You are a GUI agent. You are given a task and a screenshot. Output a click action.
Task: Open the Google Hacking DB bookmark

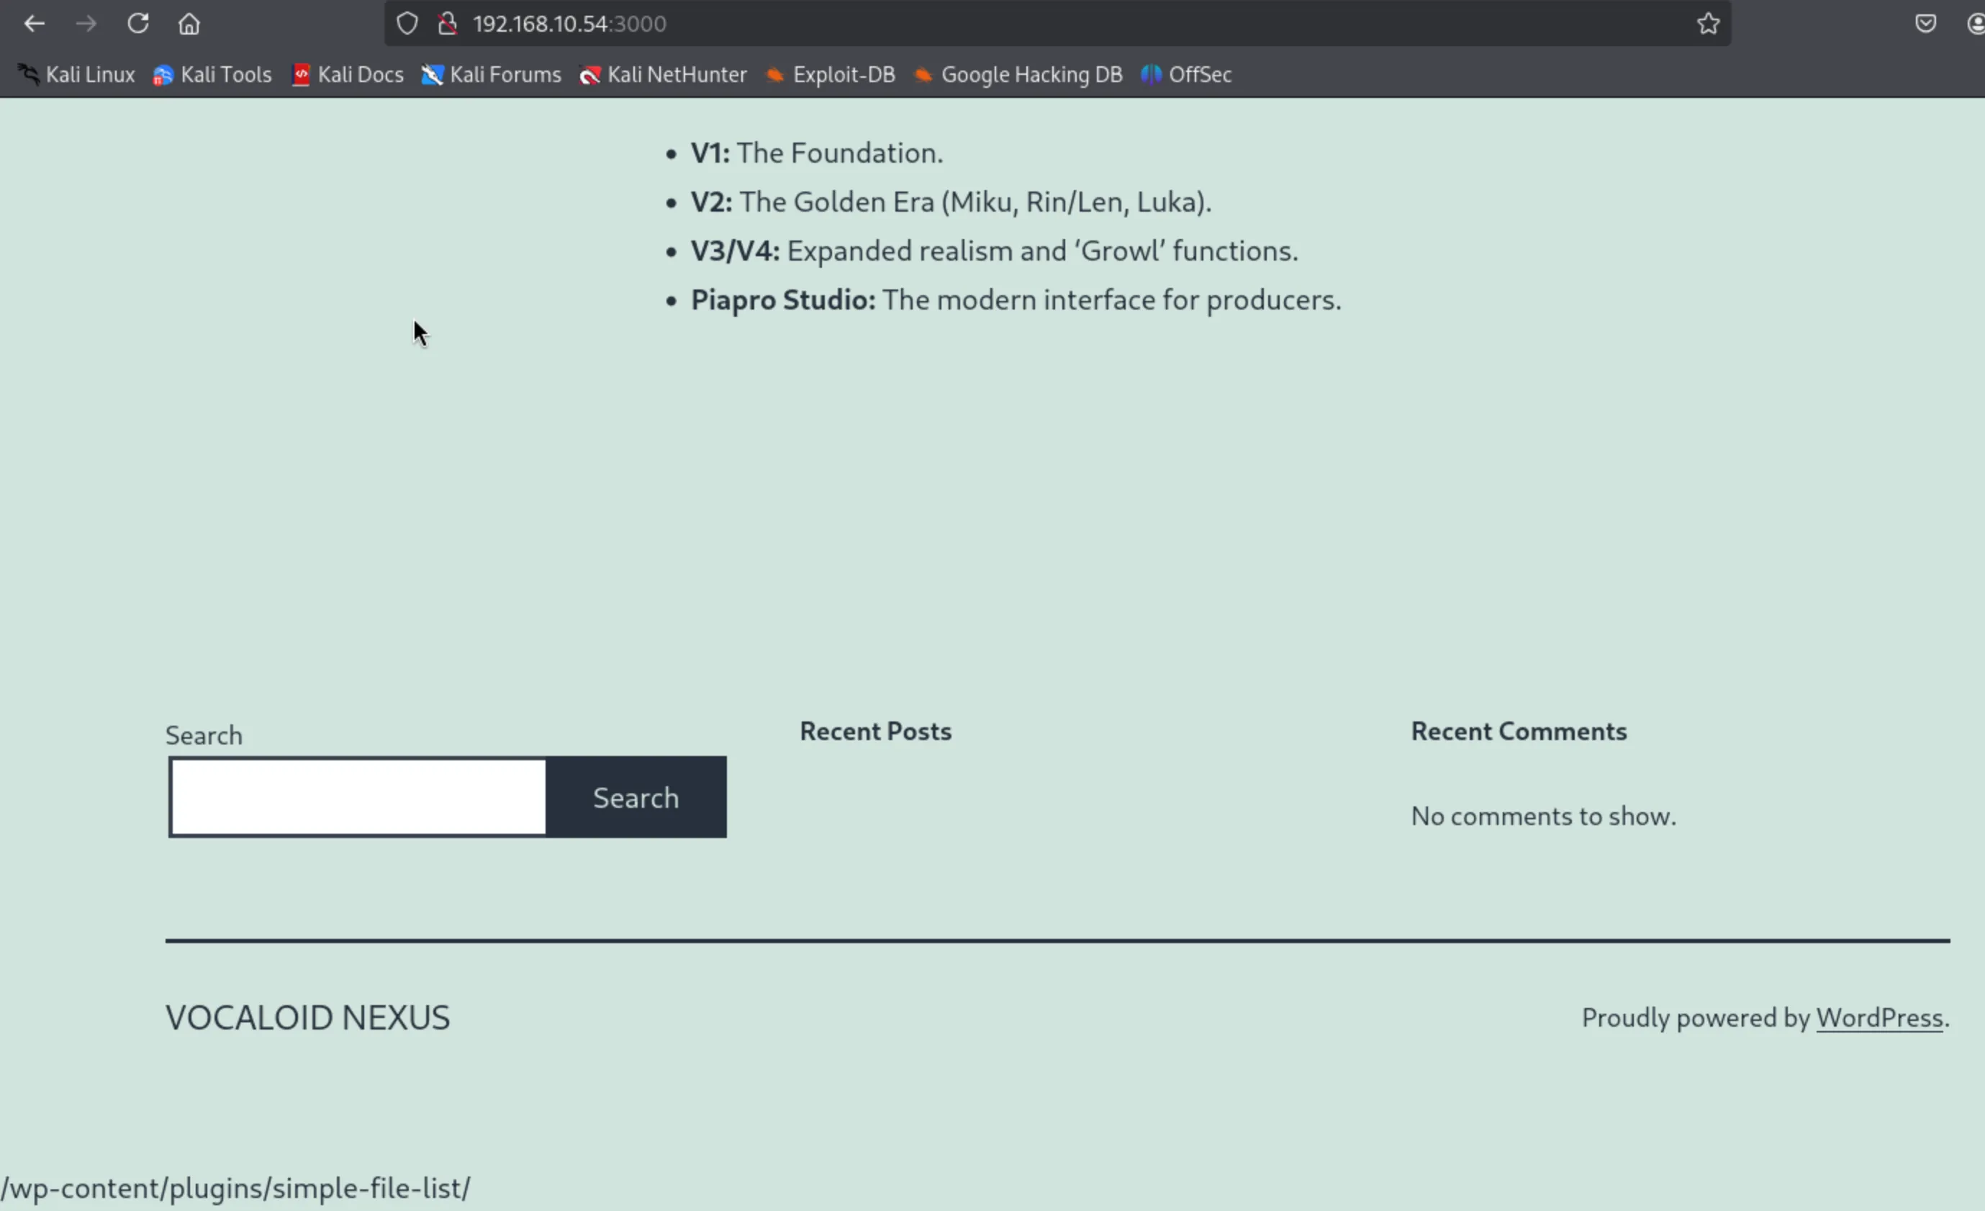point(1018,74)
